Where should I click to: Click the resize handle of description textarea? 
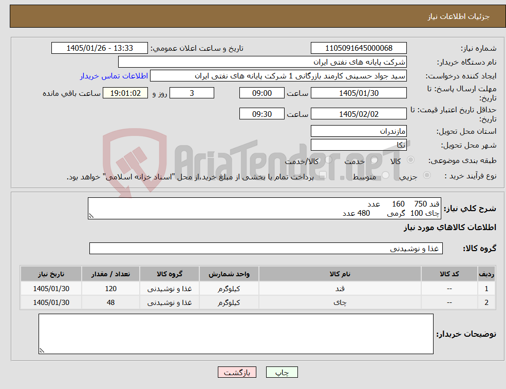pos(91,216)
